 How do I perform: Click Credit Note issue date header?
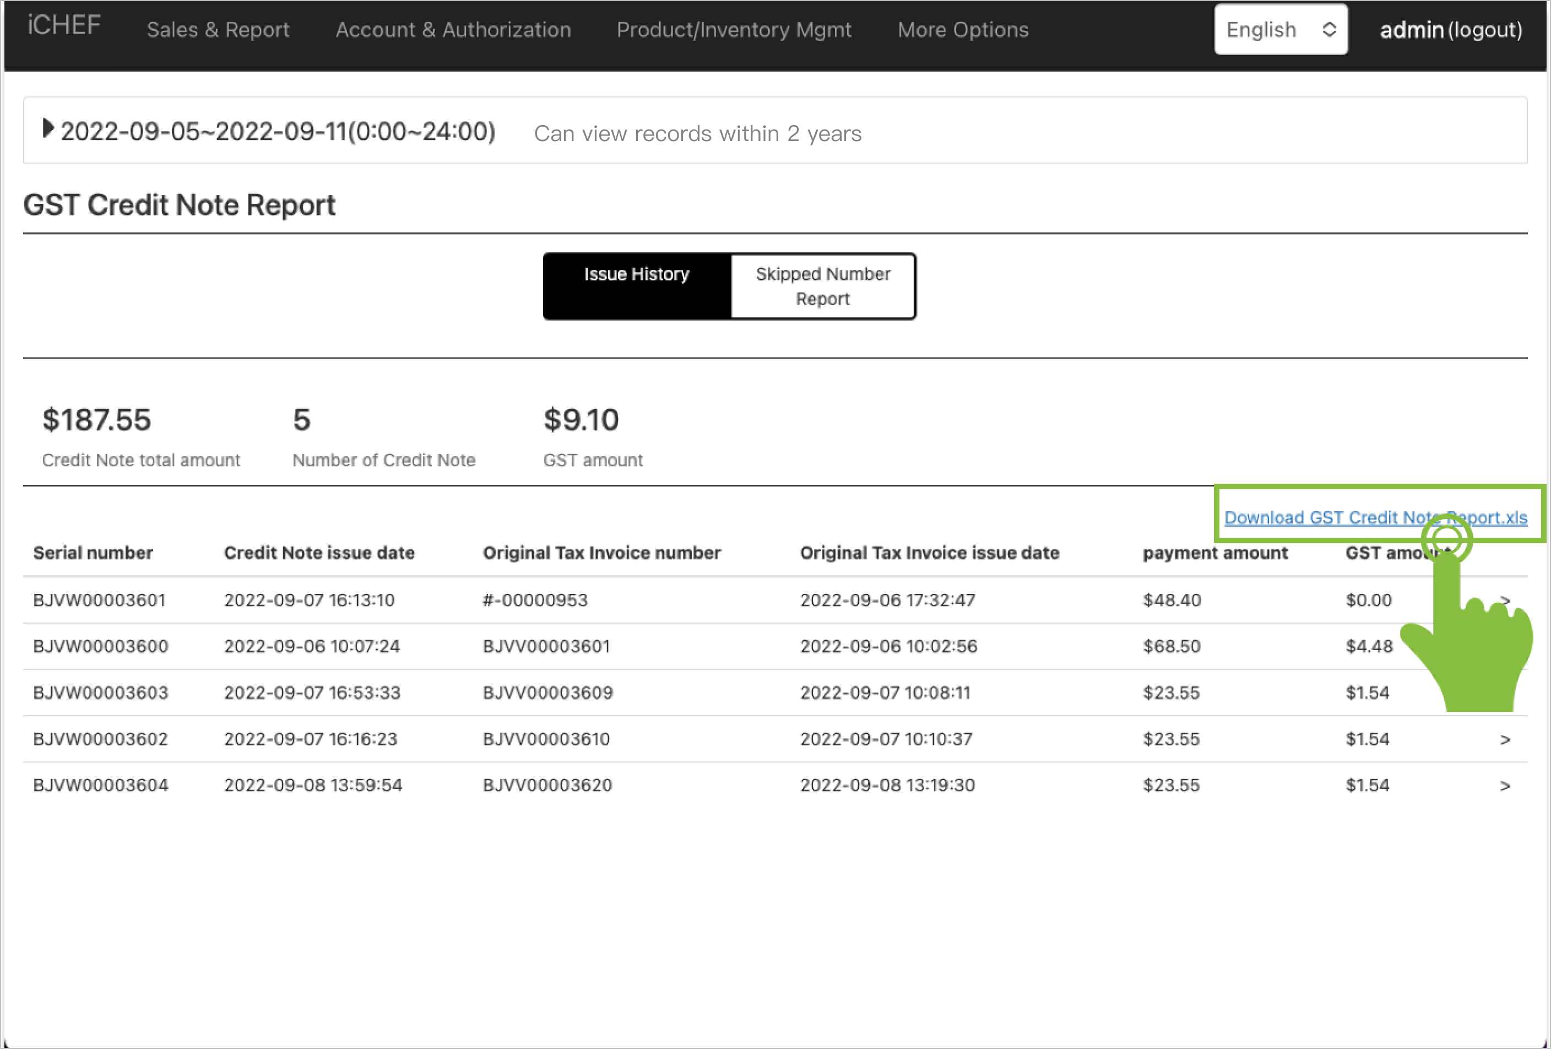click(319, 553)
